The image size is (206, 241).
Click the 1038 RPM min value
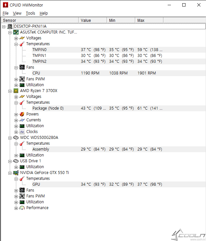[118, 73]
